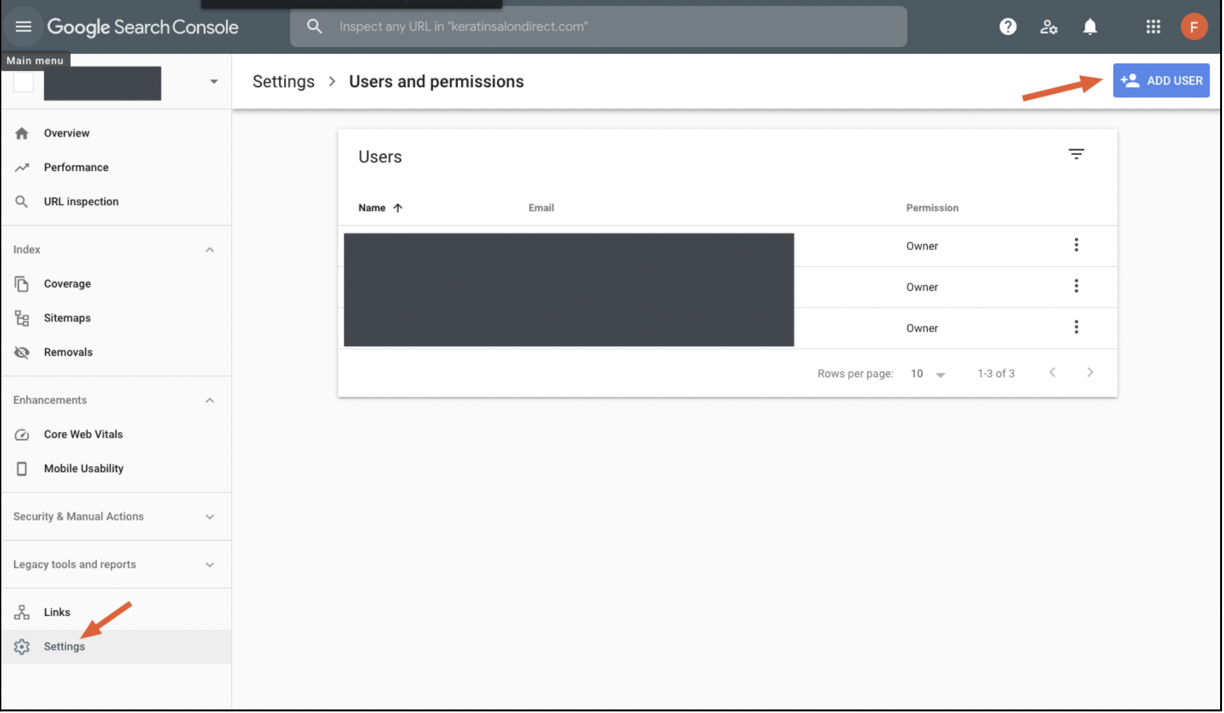Open more options for second Owner row
Image resolution: width=1224 pixels, height=713 pixels.
pyautogui.click(x=1076, y=286)
